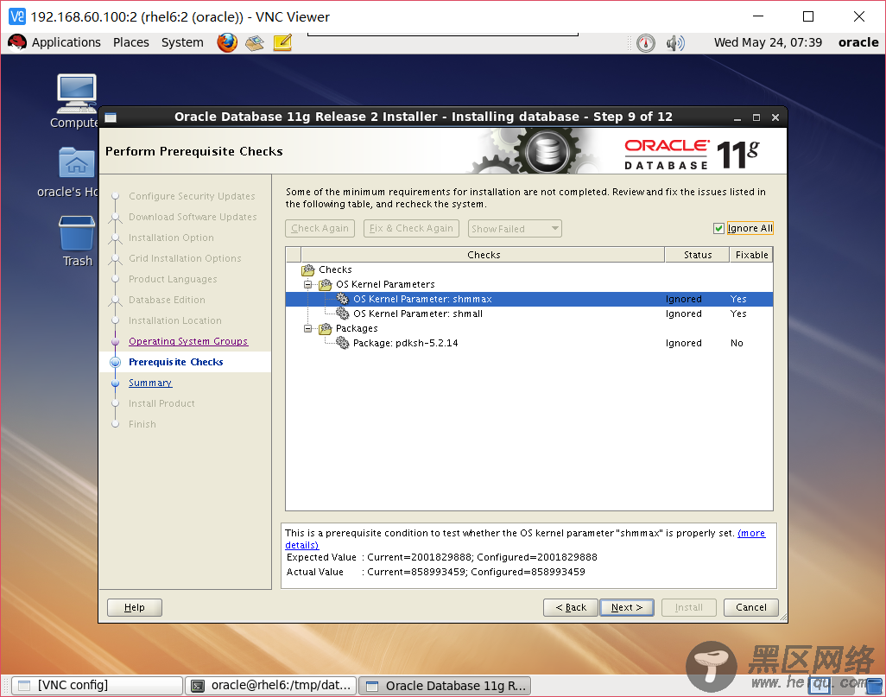Viewport: 886px width, 697px height.
Task: Click the Checks root folder icon
Action: pos(308,269)
